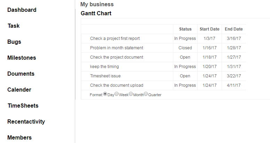The image size is (270, 143).
Task: Open the 'Check a project first report' task
Action: tap(115, 39)
